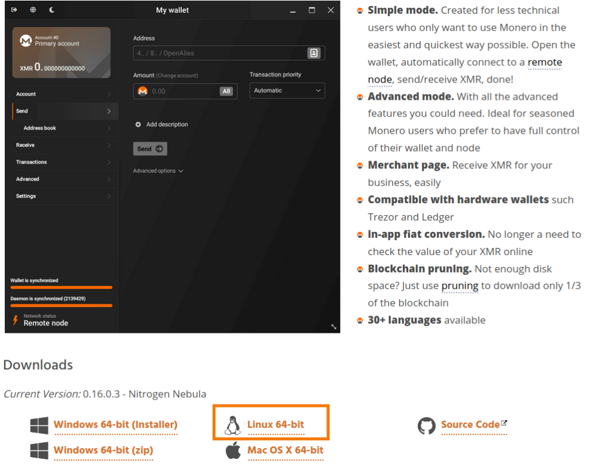Image resolution: width=612 pixels, height=472 pixels.
Task: Click the Apple logo icon
Action: tap(234, 450)
